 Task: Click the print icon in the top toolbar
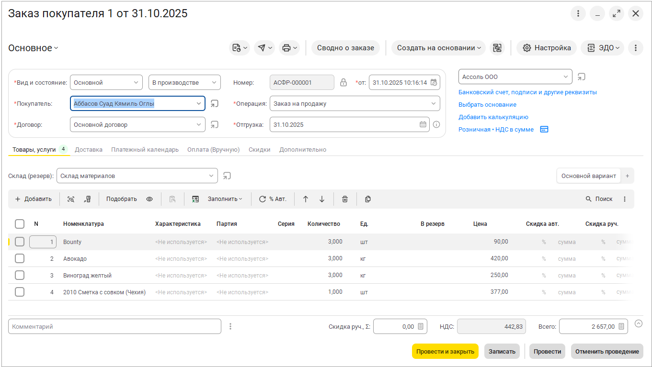(x=286, y=48)
